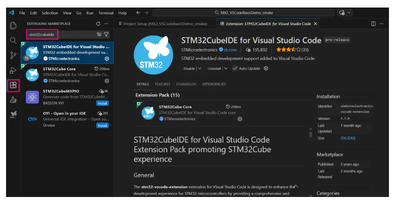Click the star rating (39)
This screenshot has height=202, width=395.
coord(292,50)
